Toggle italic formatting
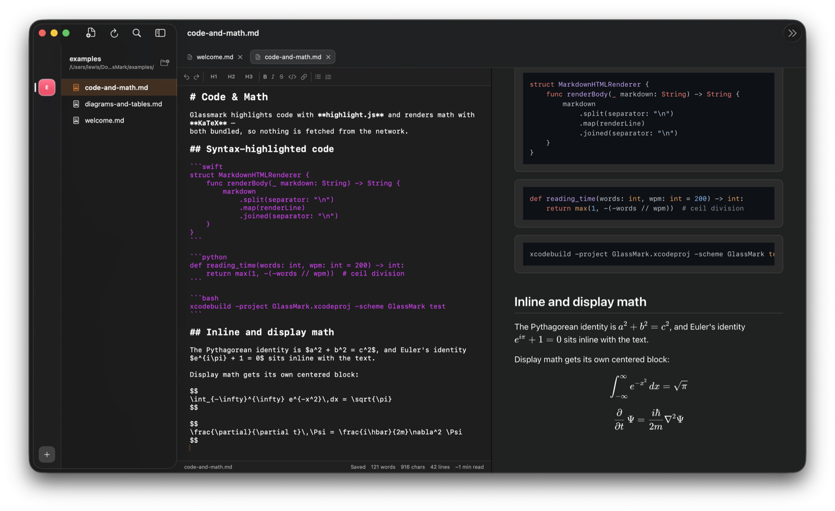This screenshot has height=511, width=835. [273, 77]
